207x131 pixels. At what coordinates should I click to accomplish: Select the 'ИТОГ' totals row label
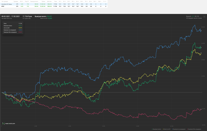click(3, 6)
